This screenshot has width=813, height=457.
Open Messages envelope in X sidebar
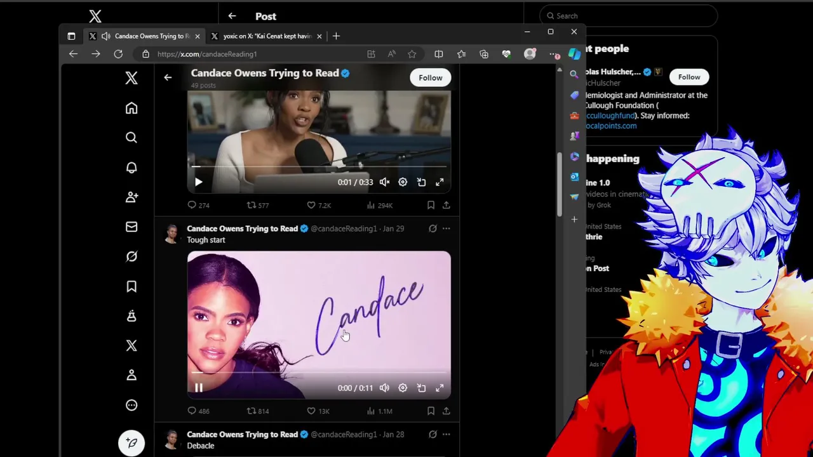tap(131, 227)
